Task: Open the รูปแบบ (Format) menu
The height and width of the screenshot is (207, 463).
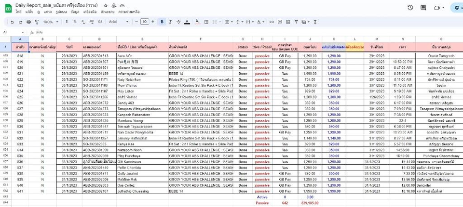Action: pos(61,12)
